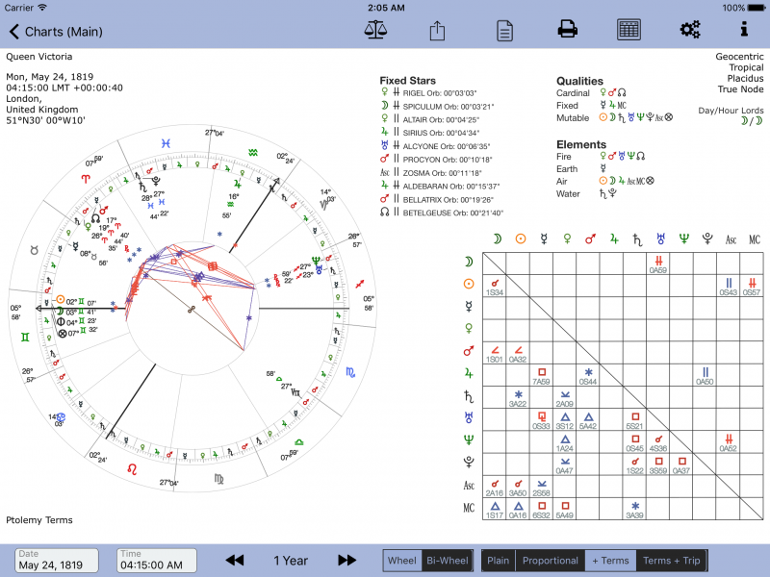Image resolution: width=770 pixels, height=577 pixels.
Task: Advance one year with forward arrows
Action: (x=347, y=561)
